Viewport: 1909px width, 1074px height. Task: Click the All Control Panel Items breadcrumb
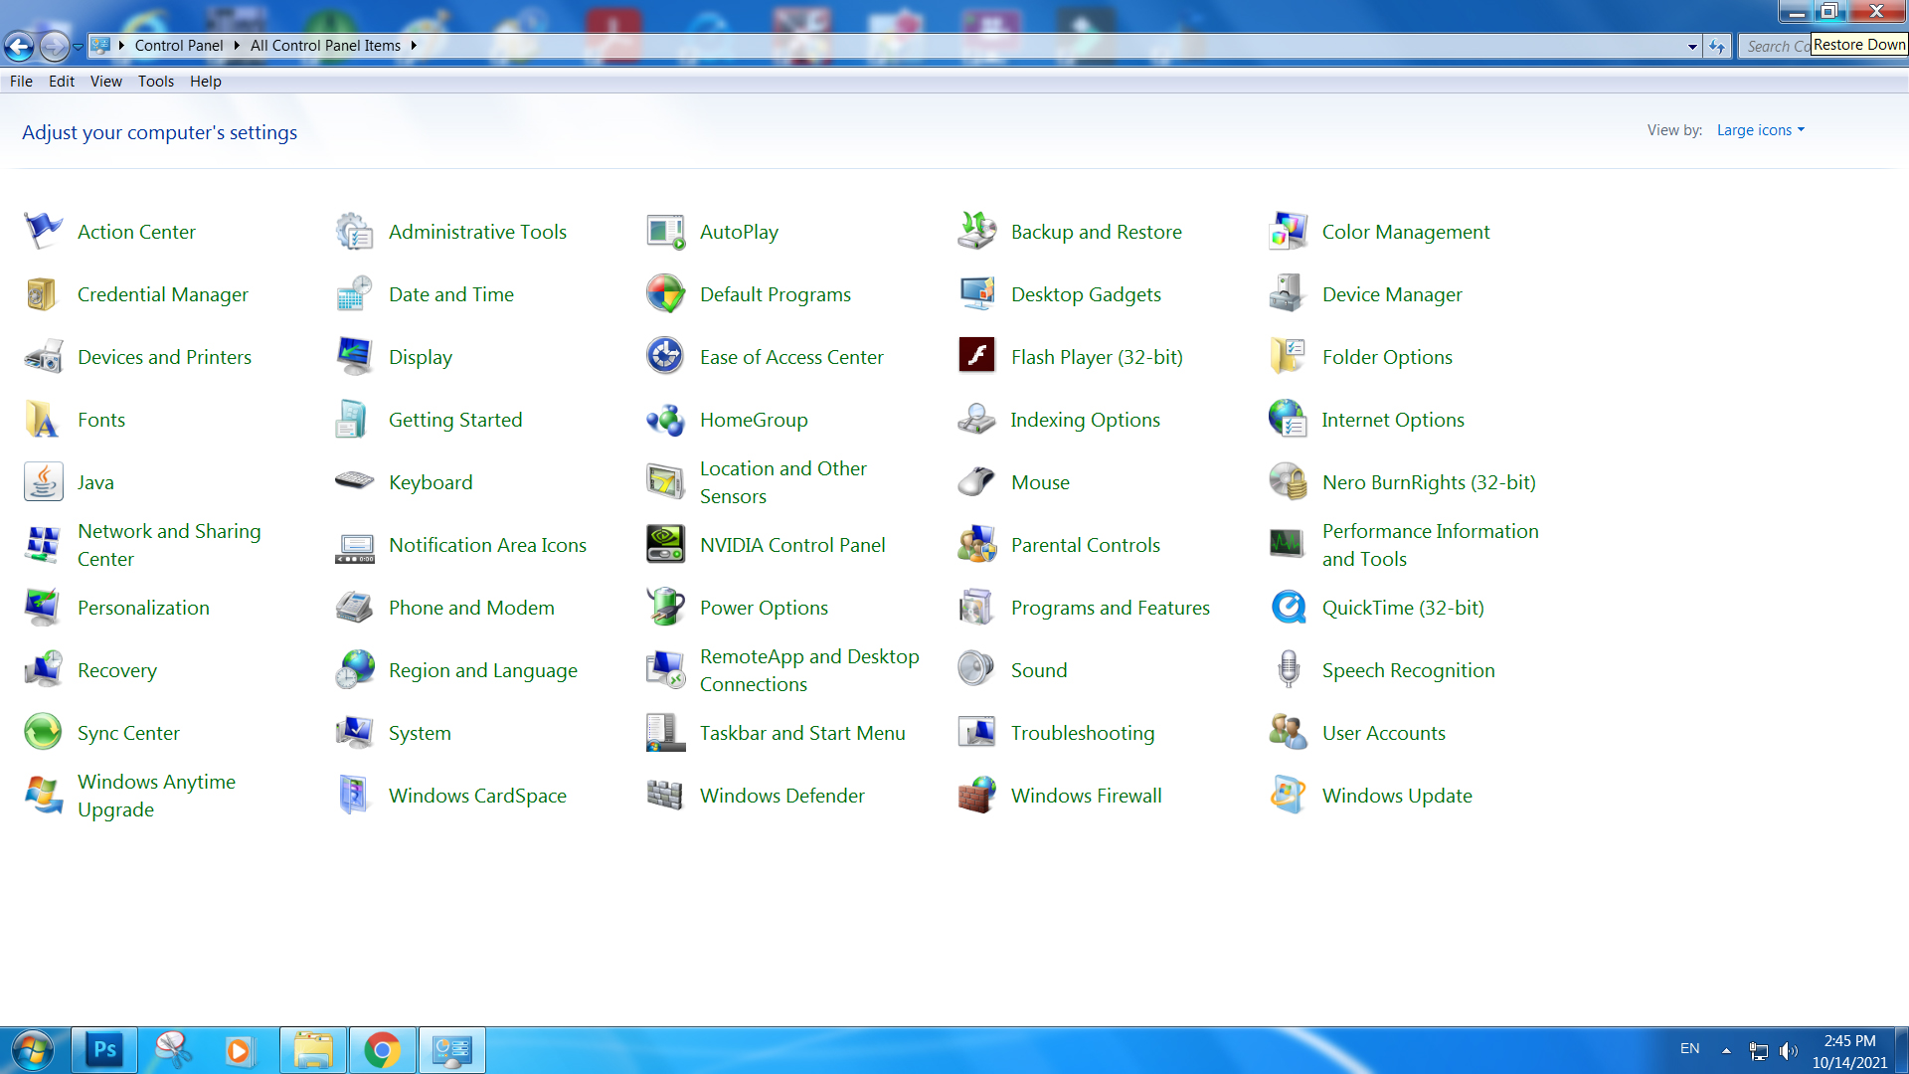click(x=325, y=46)
